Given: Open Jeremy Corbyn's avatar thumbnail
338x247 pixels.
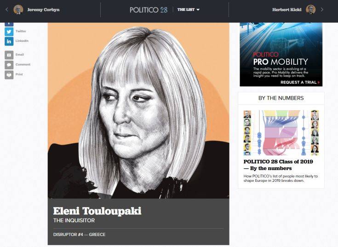Looking at the screenshot, I should (x=18, y=10).
